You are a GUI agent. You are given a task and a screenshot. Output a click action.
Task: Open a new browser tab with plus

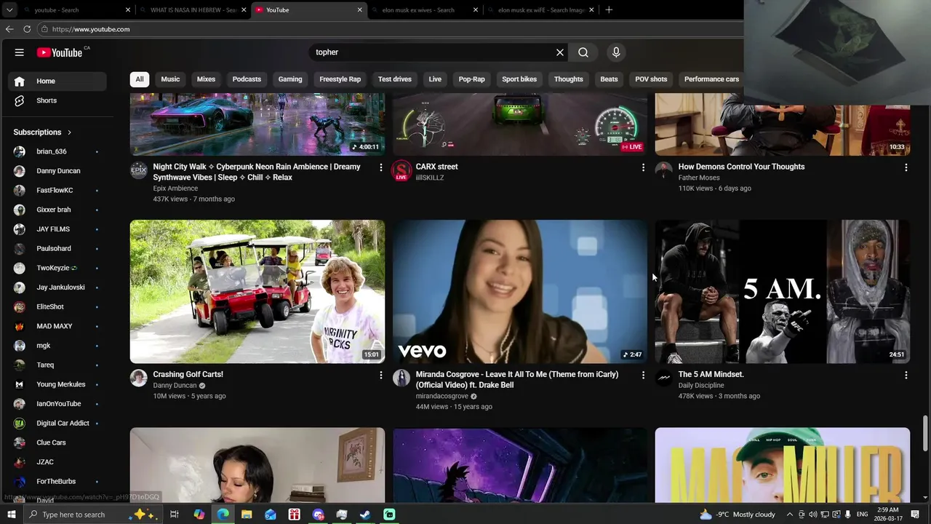pyautogui.click(x=609, y=10)
